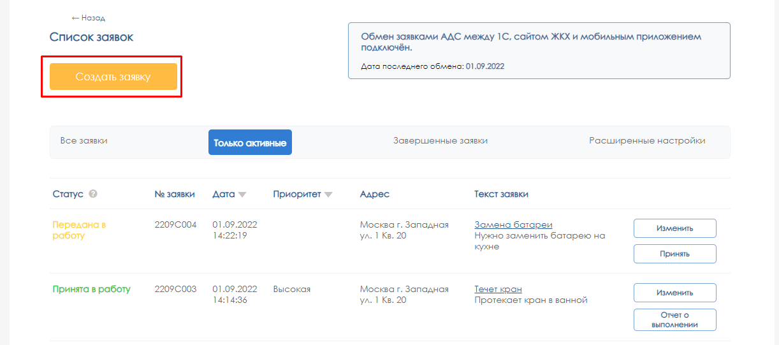Expand the Приоритет column sort arrow
The image size is (779, 345).
pyautogui.click(x=328, y=195)
